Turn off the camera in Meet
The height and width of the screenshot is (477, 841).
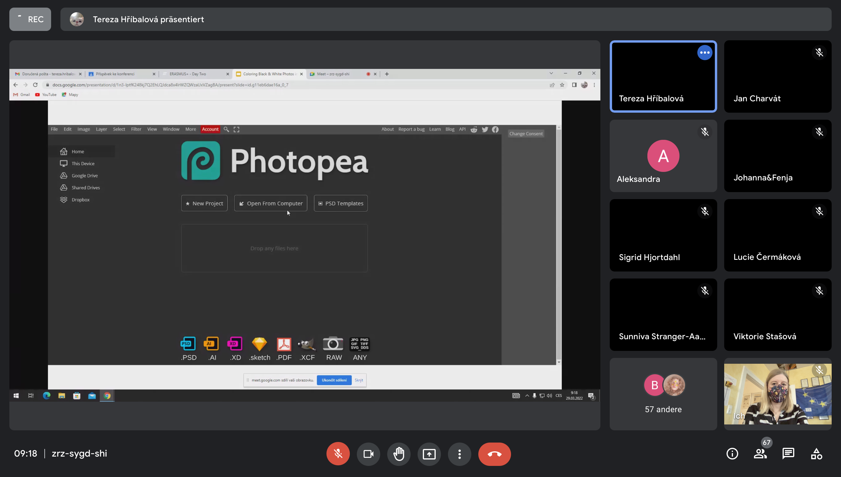[368, 454]
